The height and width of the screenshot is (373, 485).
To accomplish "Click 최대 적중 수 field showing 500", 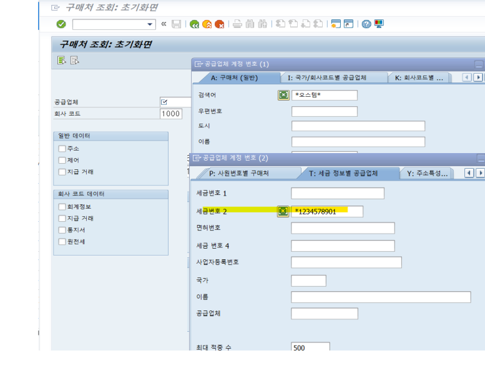I will (310, 347).
